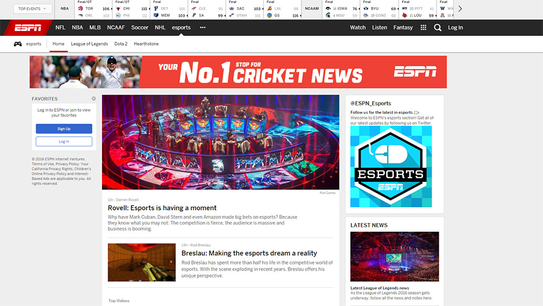
Task: Click the FAVORITES heading
Action: (x=45, y=99)
